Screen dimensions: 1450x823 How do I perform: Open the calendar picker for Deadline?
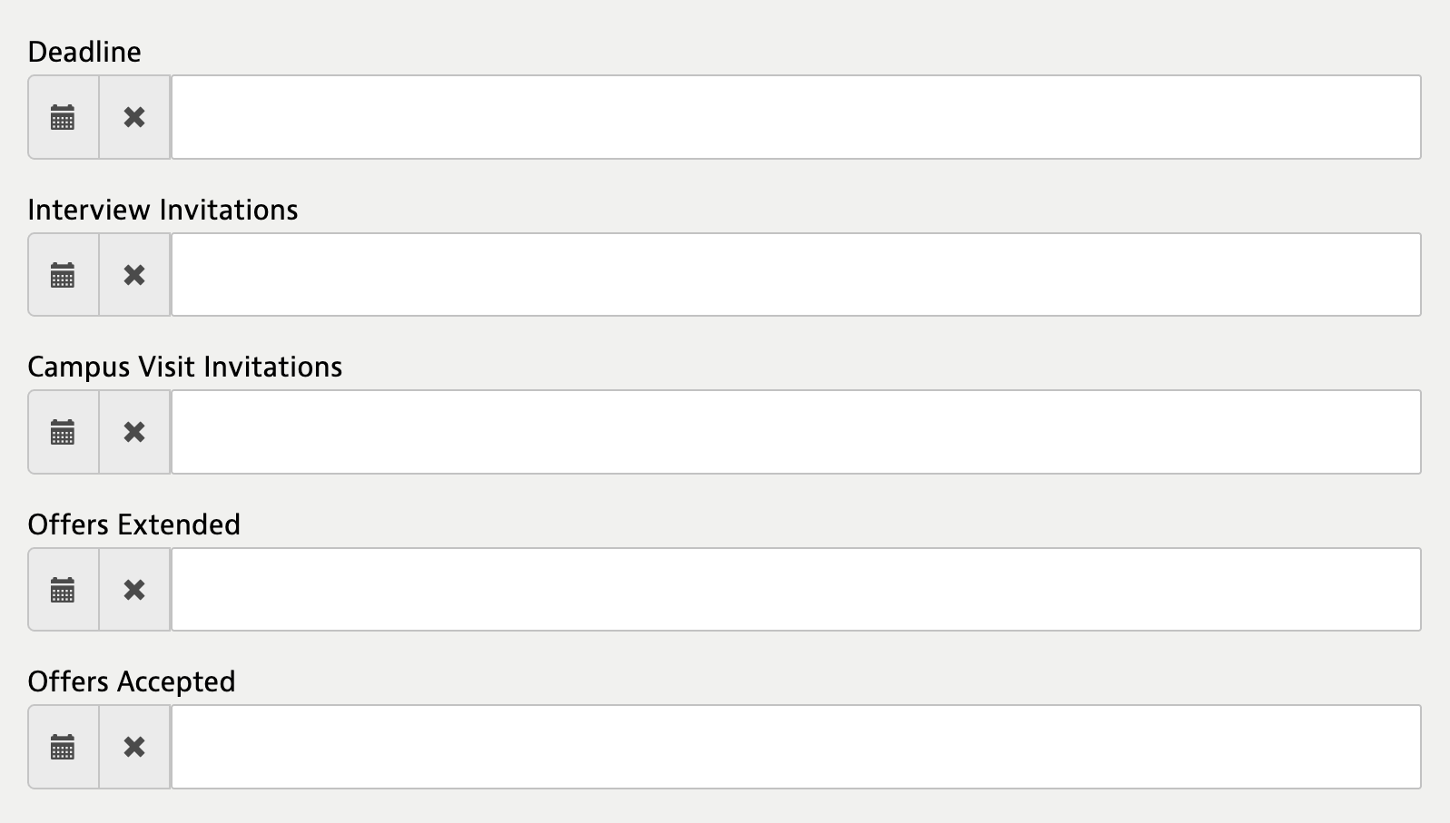63,117
